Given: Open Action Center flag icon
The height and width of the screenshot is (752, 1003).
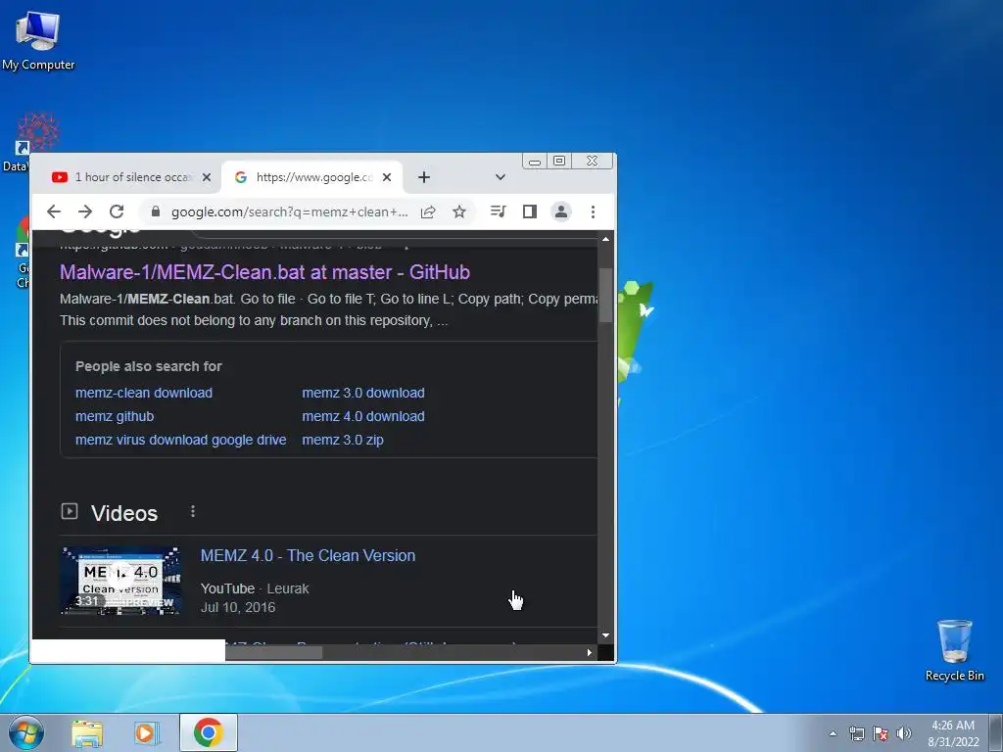Looking at the screenshot, I should [881, 733].
